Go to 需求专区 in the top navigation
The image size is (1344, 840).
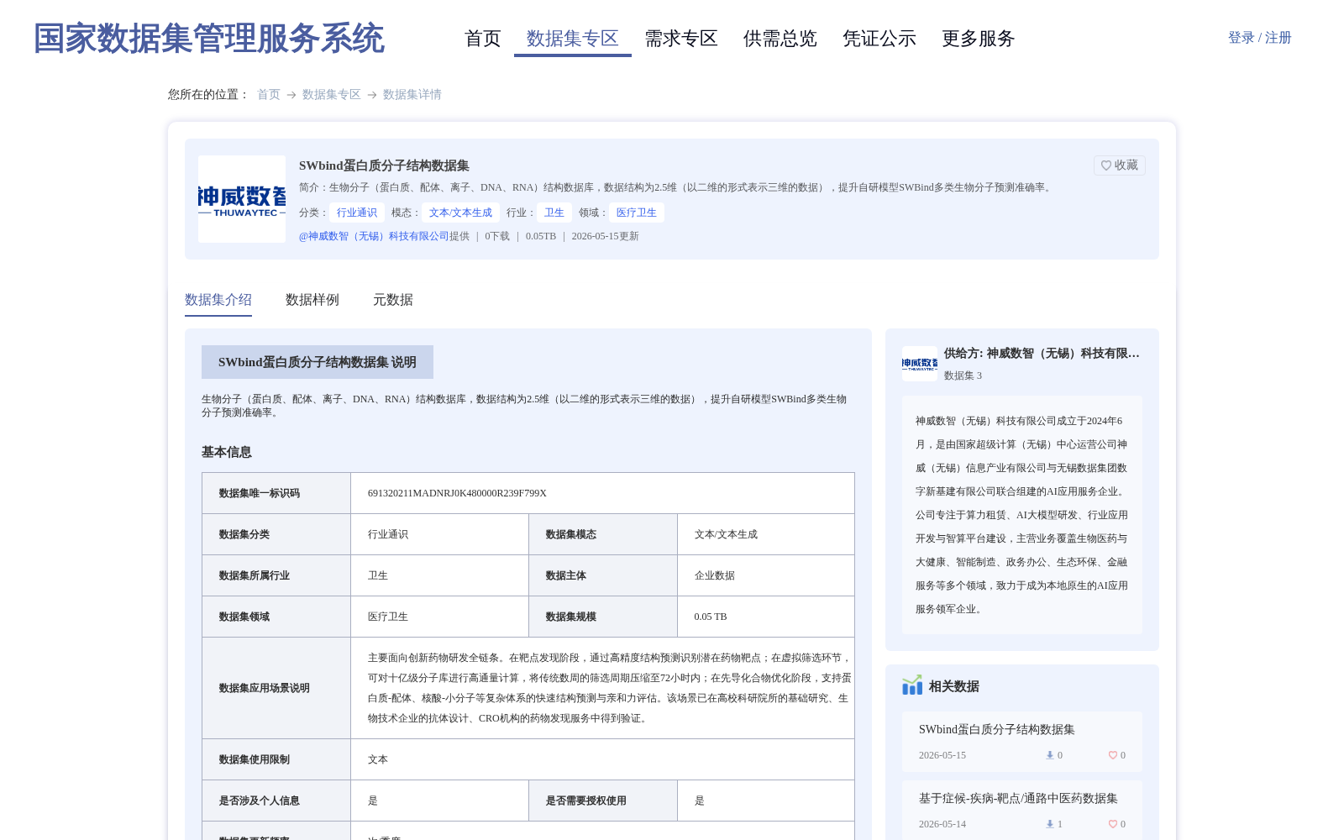tap(681, 39)
